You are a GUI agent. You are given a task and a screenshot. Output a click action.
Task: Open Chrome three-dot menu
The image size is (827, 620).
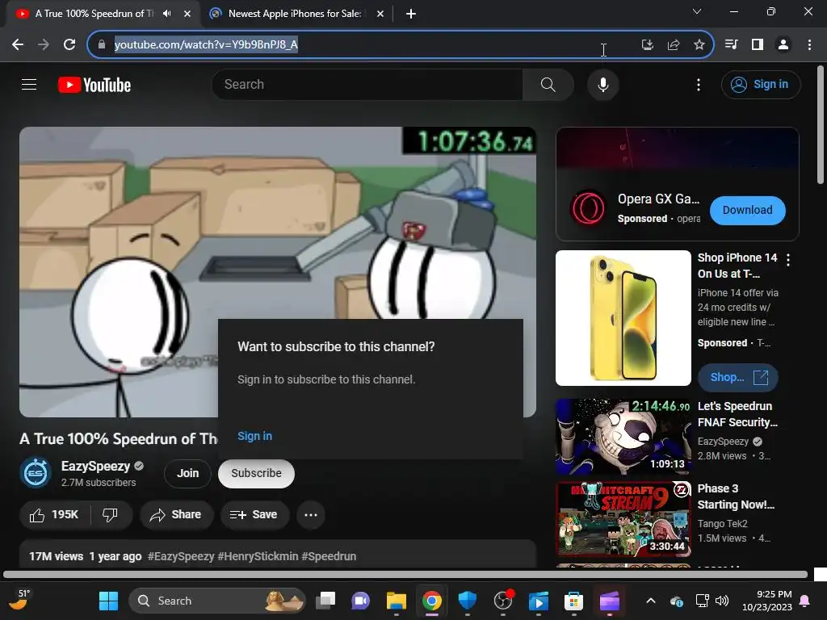pyautogui.click(x=809, y=45)
